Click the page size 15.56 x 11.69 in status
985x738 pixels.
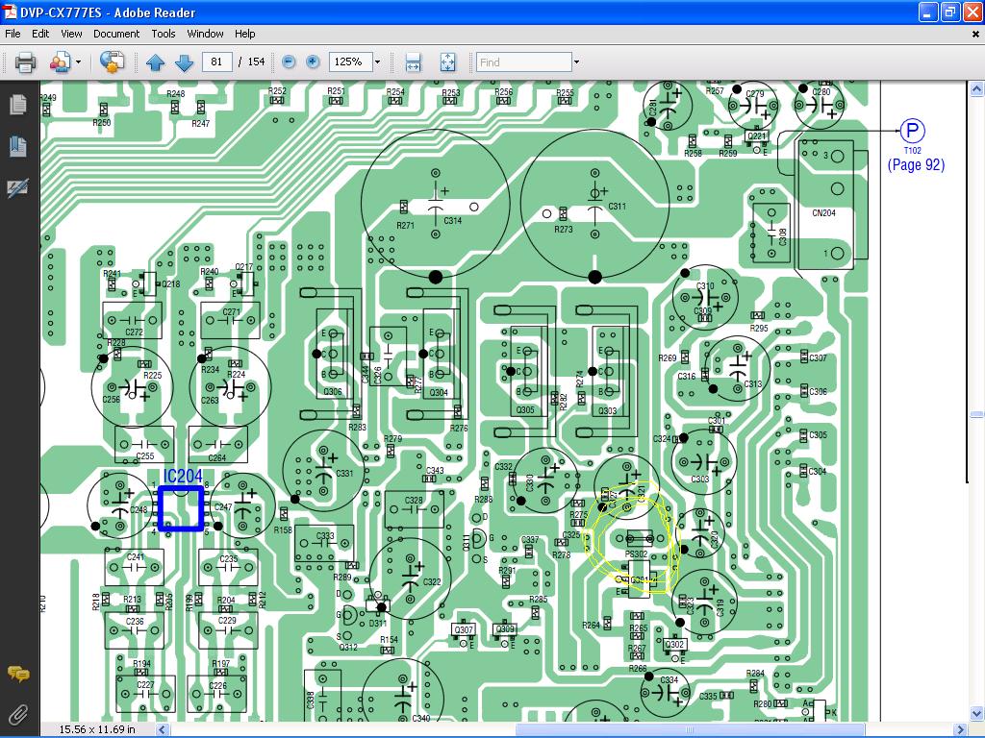(97, 729)
